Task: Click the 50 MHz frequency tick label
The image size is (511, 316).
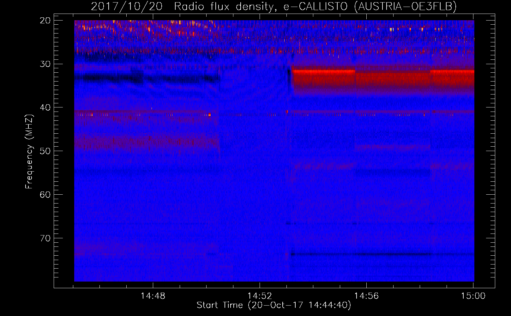Action: coord(45,151)
